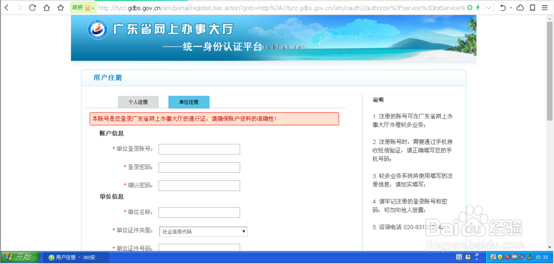Click the 用户注册 heading text
The width and height of the screenshot is (554, 264).
(108, 77)
